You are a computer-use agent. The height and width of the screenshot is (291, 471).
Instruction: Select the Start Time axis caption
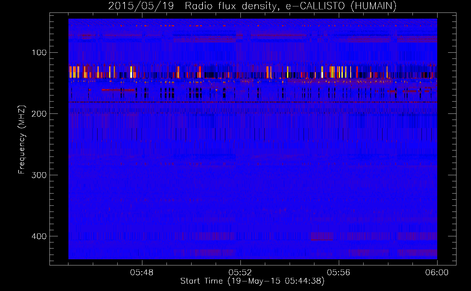click(252, 281)
